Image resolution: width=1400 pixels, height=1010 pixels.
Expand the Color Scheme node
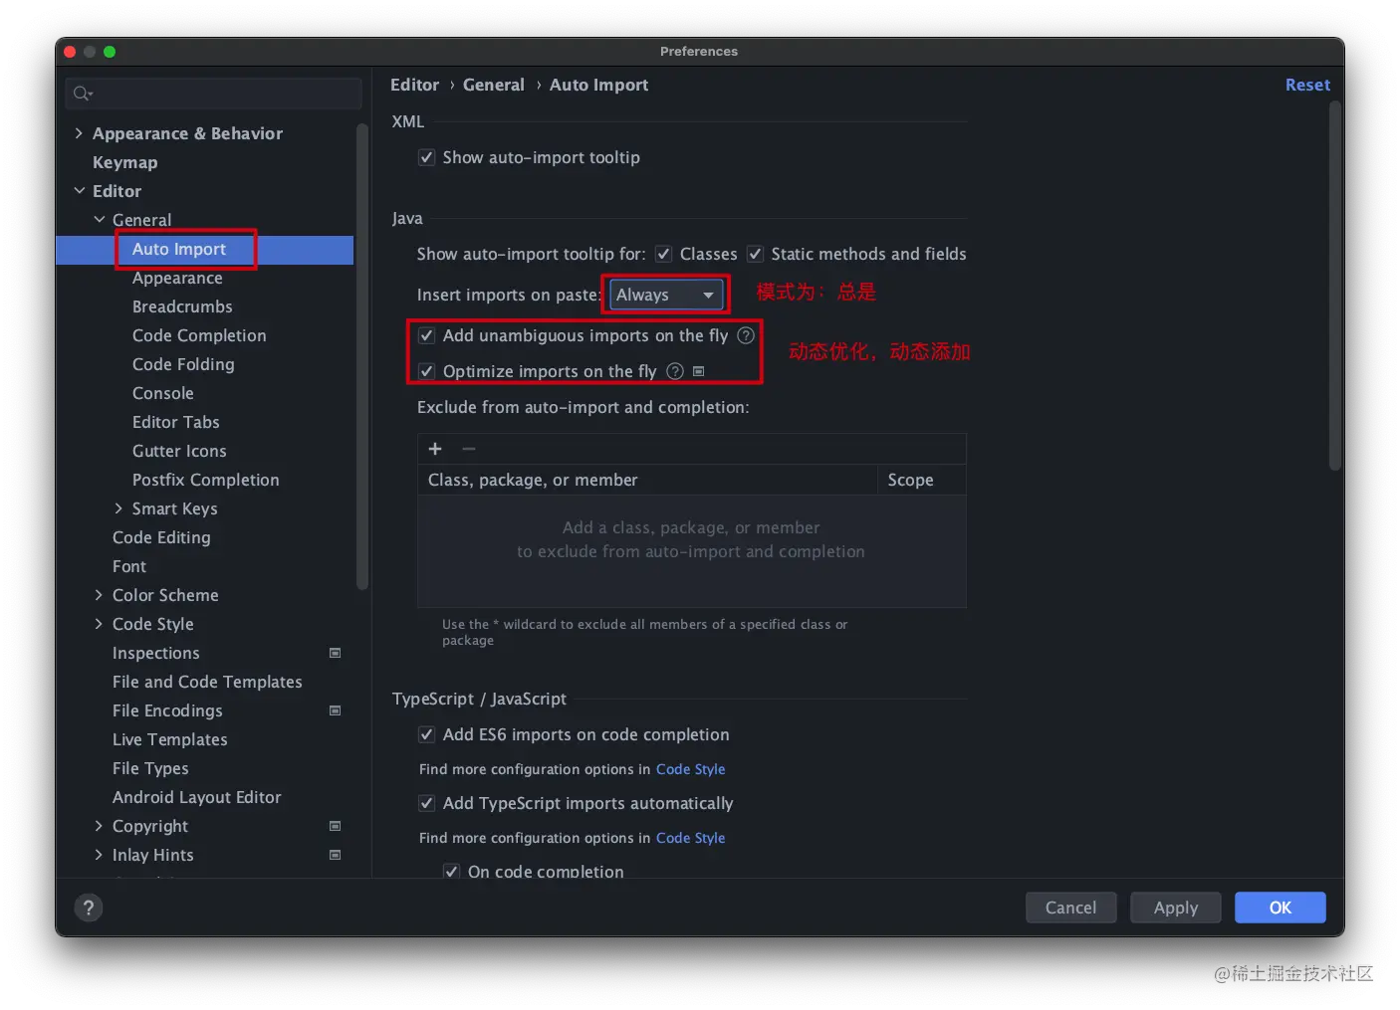[99, 595]
